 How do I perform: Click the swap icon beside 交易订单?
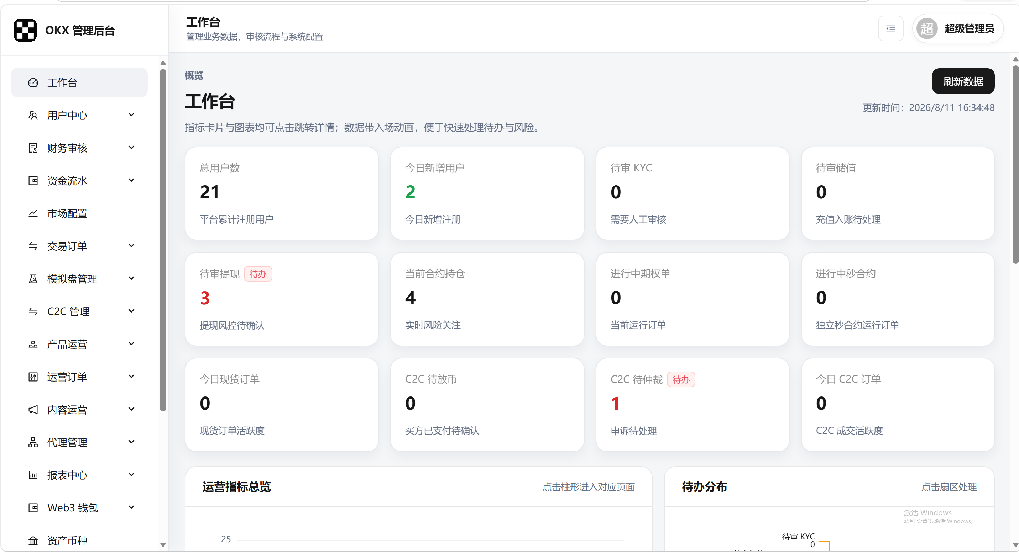pos(33,246)
